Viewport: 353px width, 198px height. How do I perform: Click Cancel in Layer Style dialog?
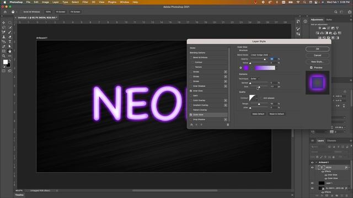[x=318, y=55]
